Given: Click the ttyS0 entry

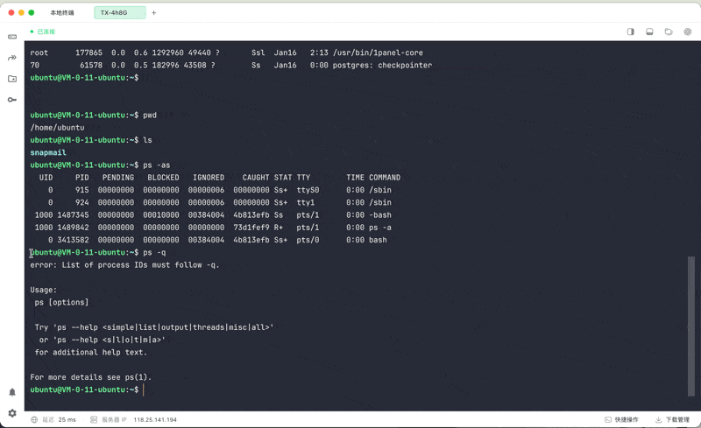Looking at the screenshot, I should tap(308, 190).
